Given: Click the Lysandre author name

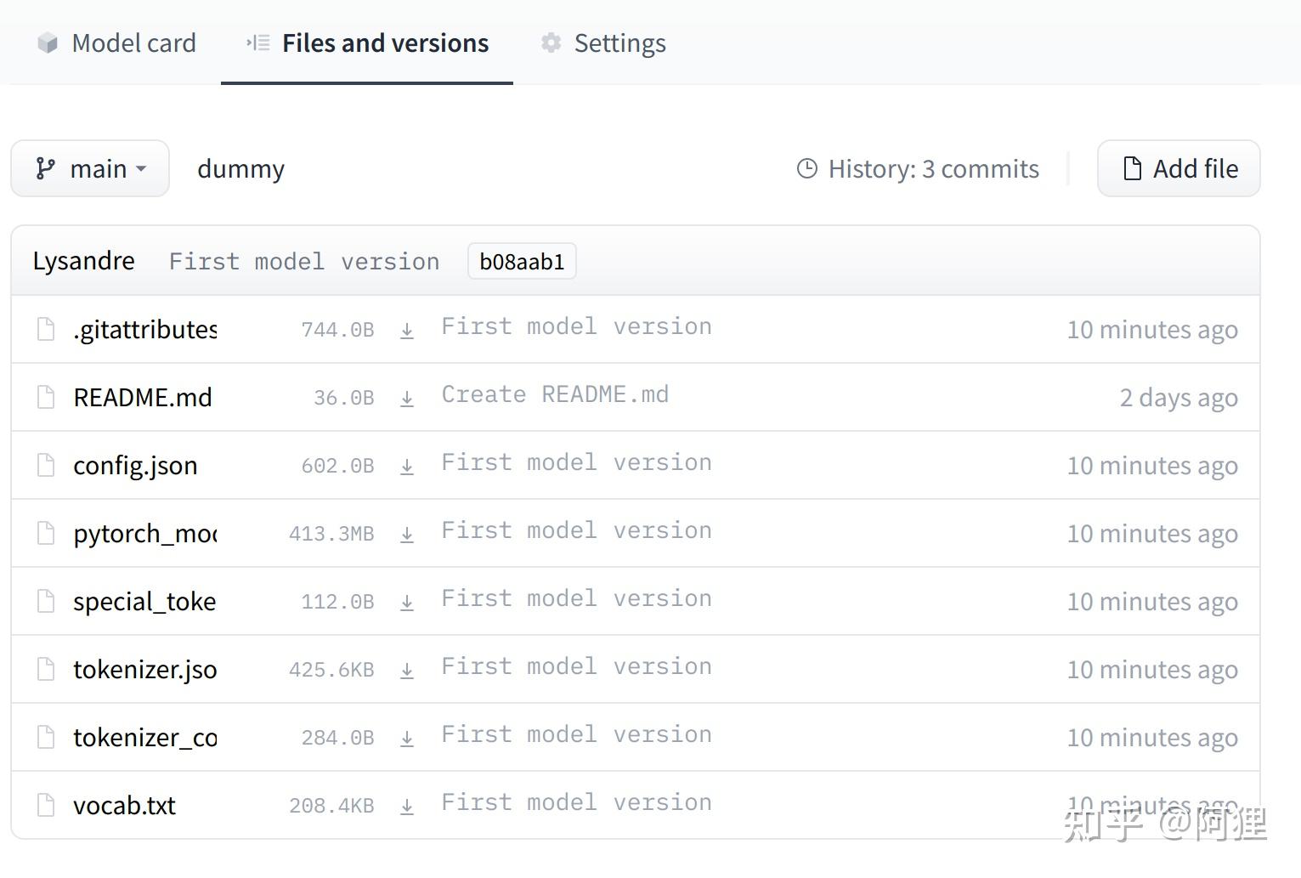Looking at the screenshot, I should click(x=83, y=261).
